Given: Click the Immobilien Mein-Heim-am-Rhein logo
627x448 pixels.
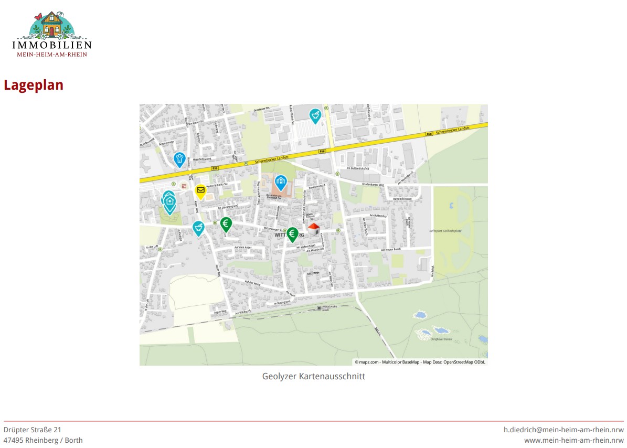Looking at the screenshot, I should tap(52, 34).
